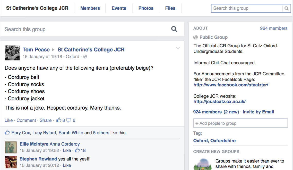293x170 pixels.
Task: Open the Files tab
Action: click(170, 8)
